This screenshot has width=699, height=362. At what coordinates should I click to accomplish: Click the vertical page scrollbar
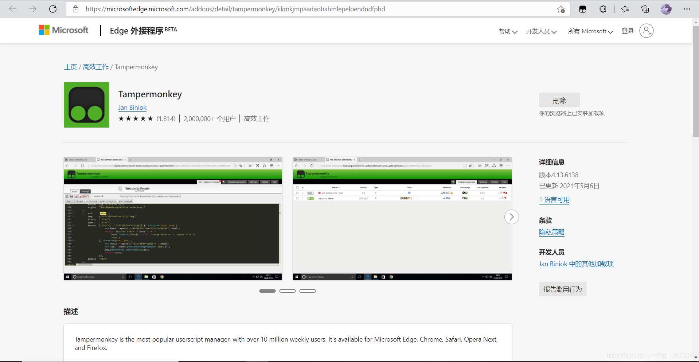tap(695, 81)
